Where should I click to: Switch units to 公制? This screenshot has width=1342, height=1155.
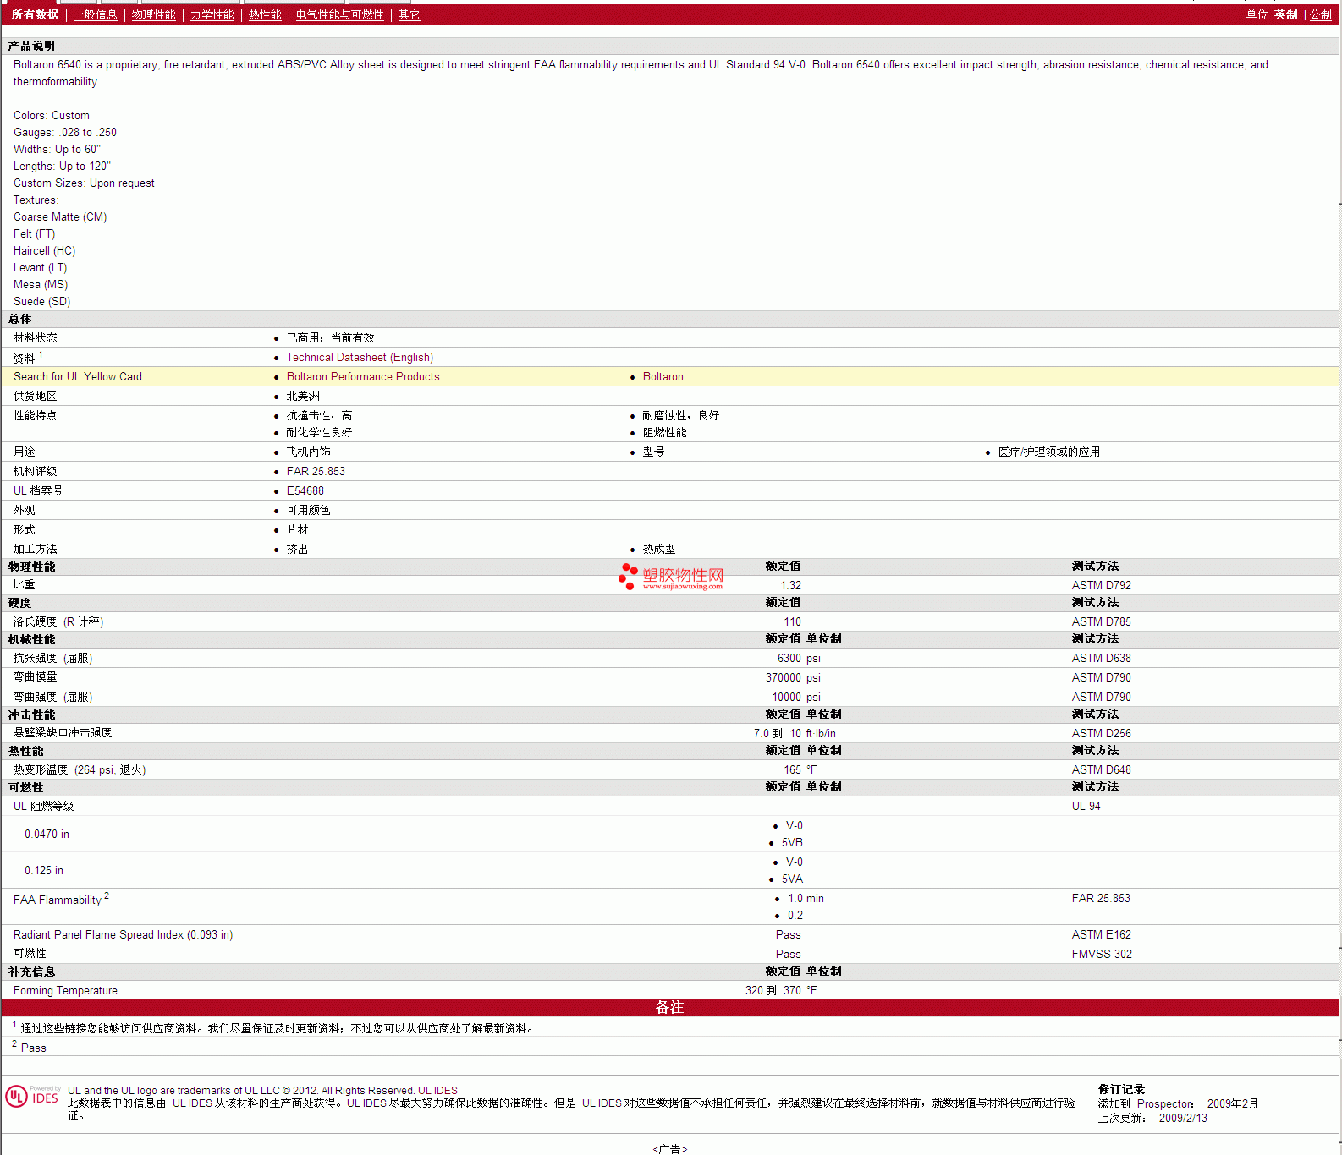pyautogui.click(x=1321, y=15)
